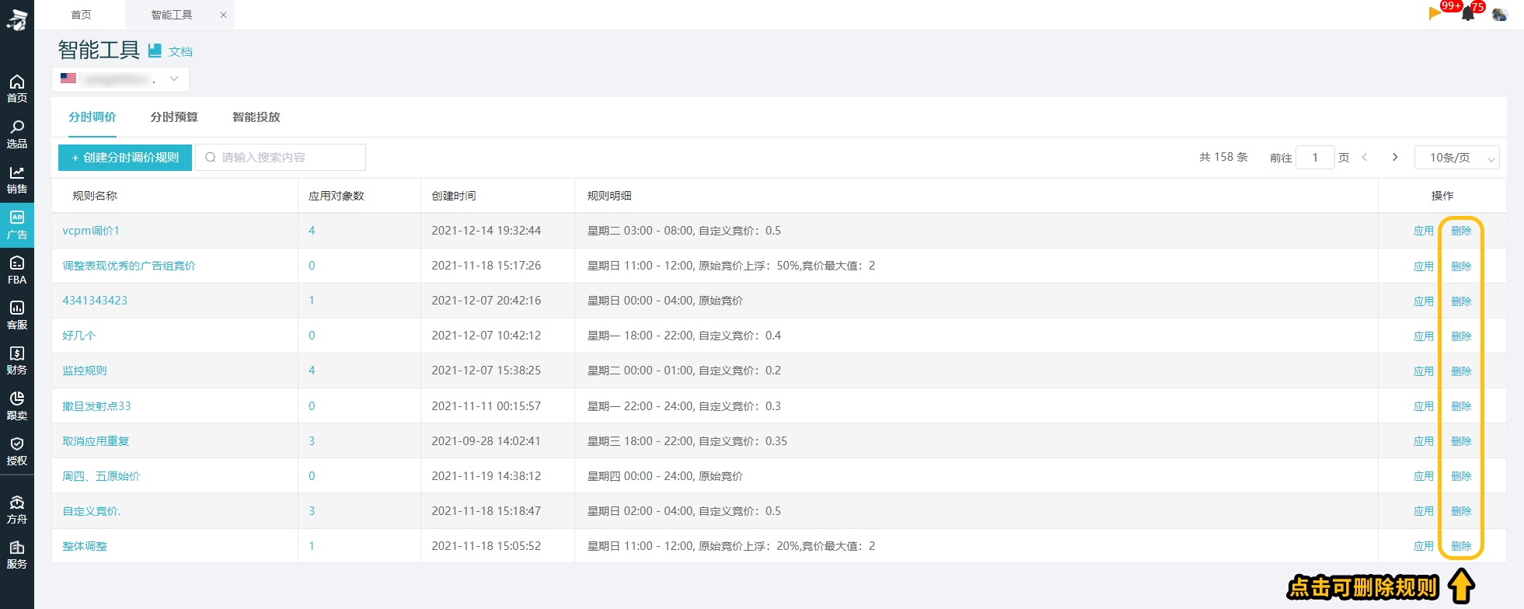1524x609 pixels.
Task: Open rule vcpm调价1
Action: pos(91,231)
